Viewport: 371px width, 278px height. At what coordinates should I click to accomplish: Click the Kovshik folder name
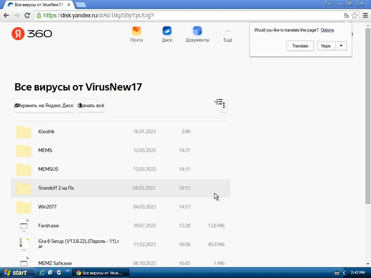(46, 131)
